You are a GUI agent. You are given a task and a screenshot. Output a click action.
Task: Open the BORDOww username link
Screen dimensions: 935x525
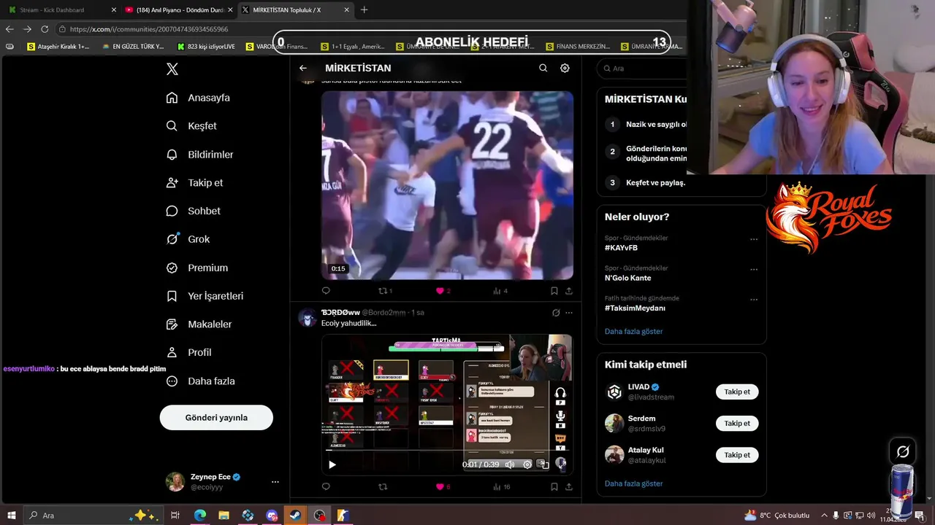pyautogui.click(x=340, y=313)
